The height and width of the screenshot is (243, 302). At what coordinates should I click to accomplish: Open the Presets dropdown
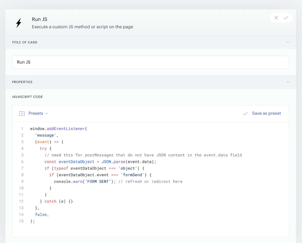tap(38, 113)
